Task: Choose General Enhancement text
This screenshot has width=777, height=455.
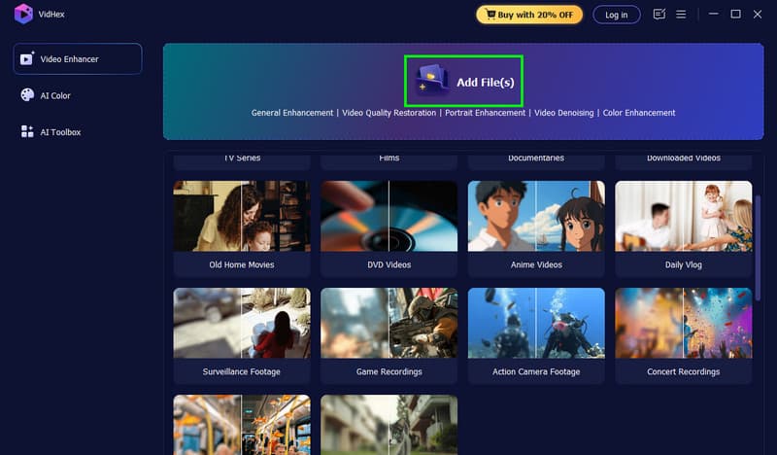Action: coord(292,113)
